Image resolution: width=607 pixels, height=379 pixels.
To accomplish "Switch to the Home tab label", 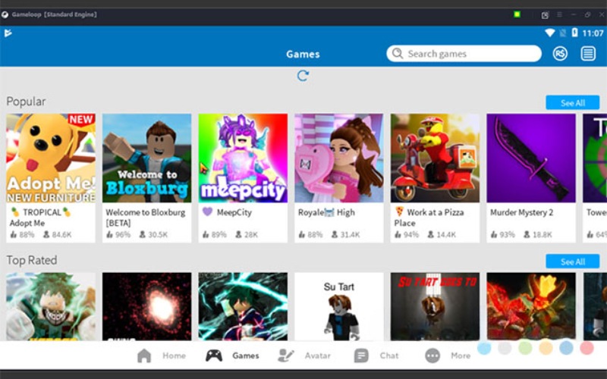I will pos(174,356).
